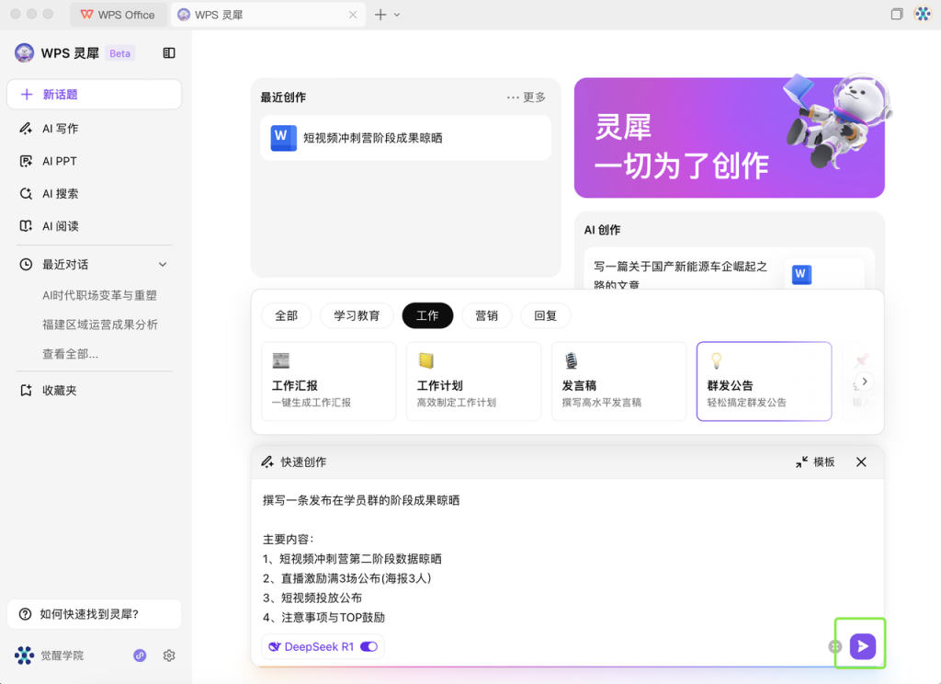This screenshot has width=941, height=684.
Task: Click 如何快速找到灵犀? help button
Action: 95,614
